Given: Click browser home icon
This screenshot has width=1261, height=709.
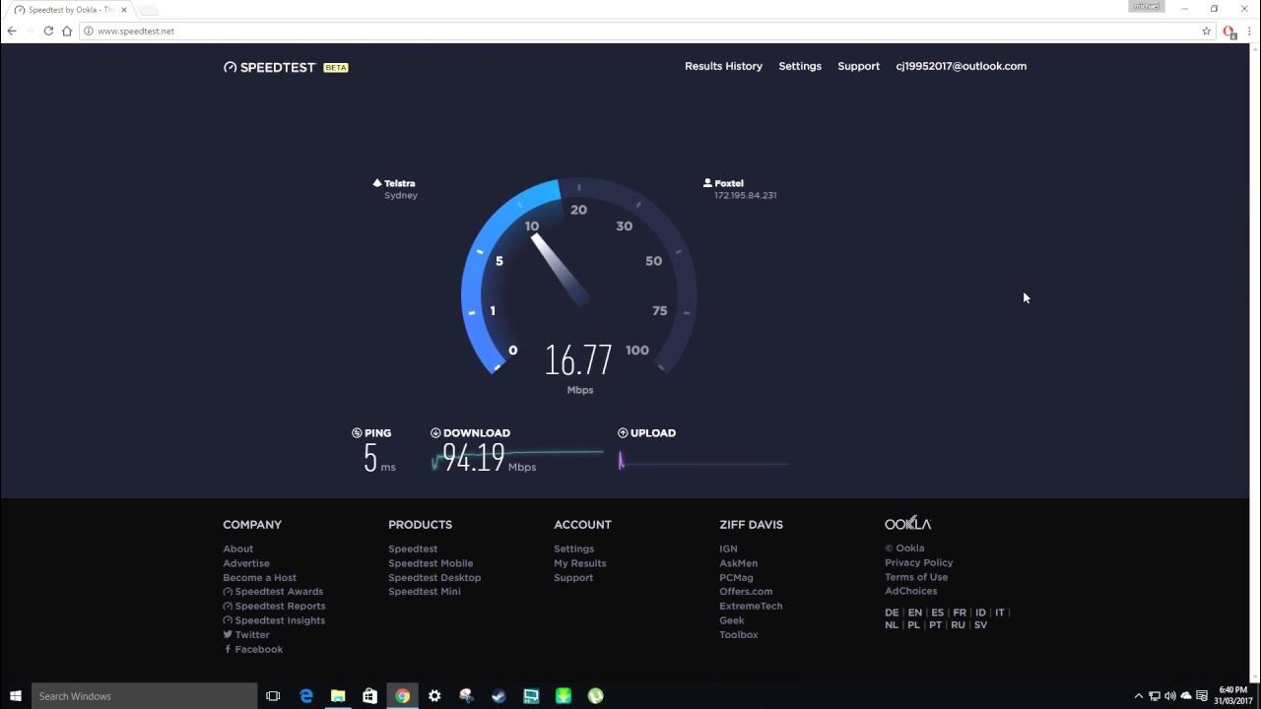Looking at the screenshot, I should click(67, 32).
